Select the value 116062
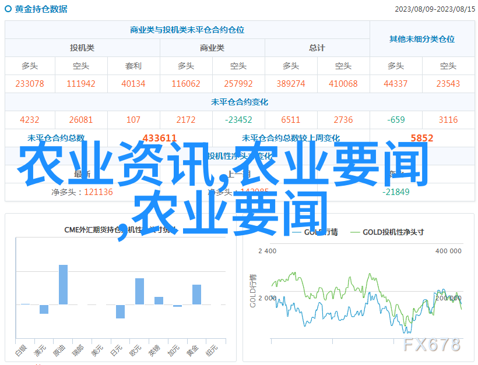This screenshot has height=365, width=478. (x=185, y=84)
